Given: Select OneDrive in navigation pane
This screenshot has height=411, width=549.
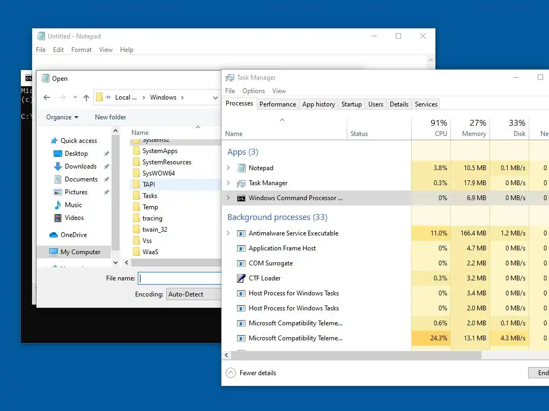Looking at the screenshot, I should [x=73, y=235].
